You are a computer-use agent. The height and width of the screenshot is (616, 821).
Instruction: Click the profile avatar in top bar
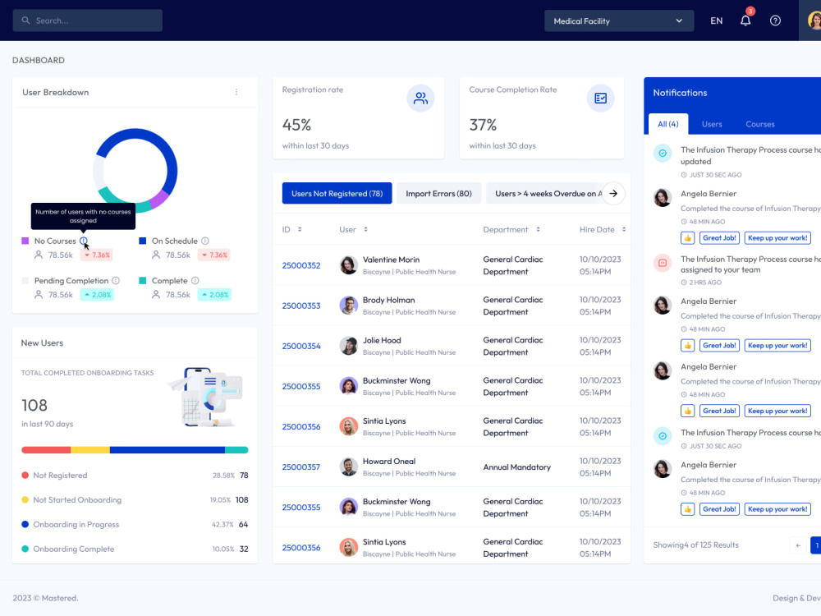coord(814,21)
